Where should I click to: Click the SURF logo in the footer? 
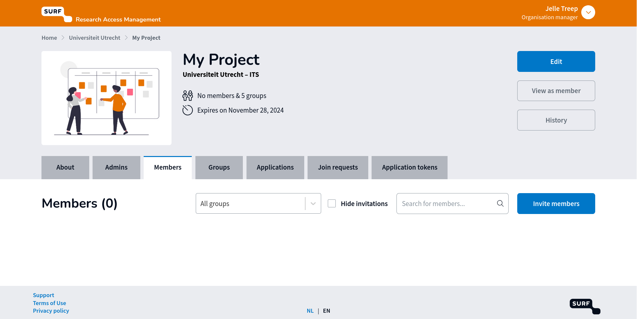click(585, 306)
